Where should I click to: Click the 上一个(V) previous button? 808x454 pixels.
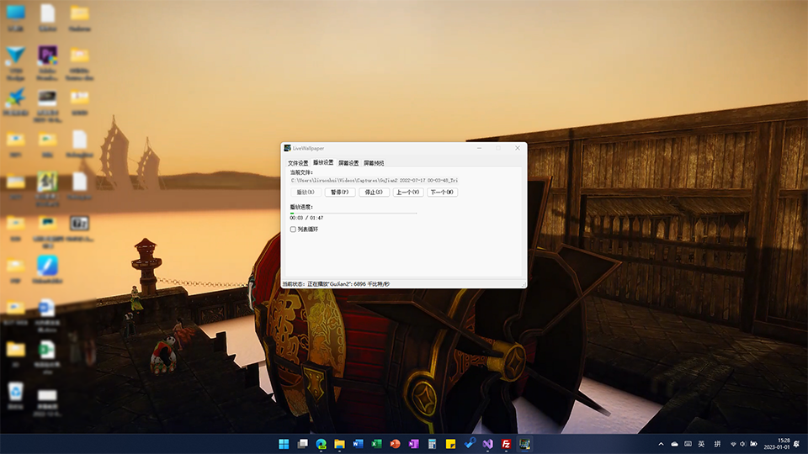click(x=407, y=192)
